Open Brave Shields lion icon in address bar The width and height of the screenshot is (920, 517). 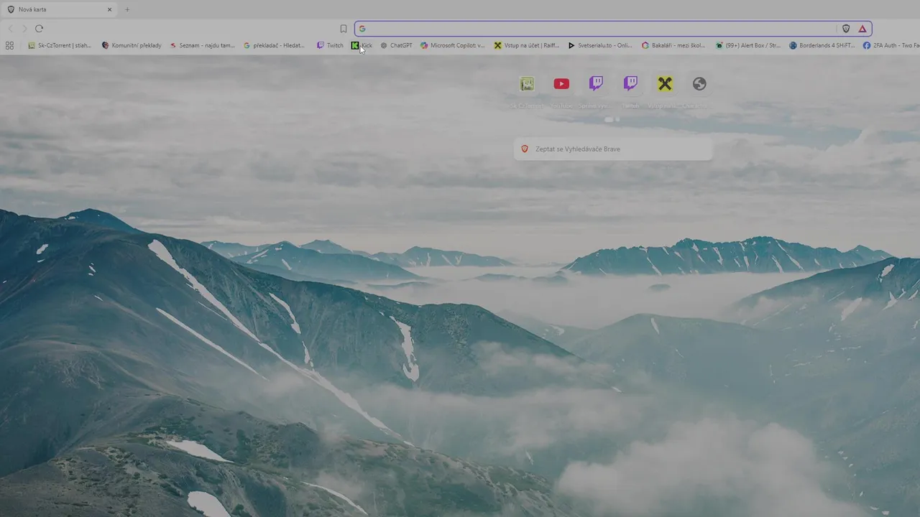846,29
